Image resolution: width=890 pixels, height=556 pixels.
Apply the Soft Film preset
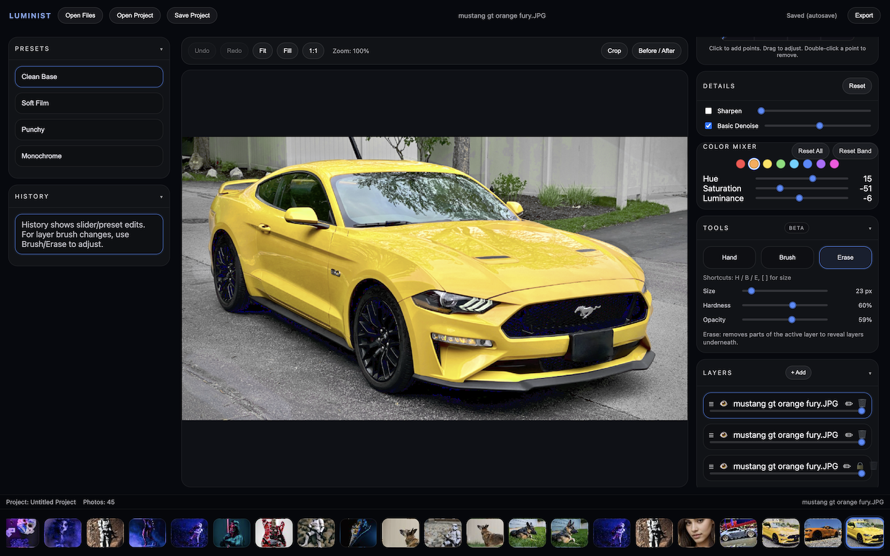(89, 103)
